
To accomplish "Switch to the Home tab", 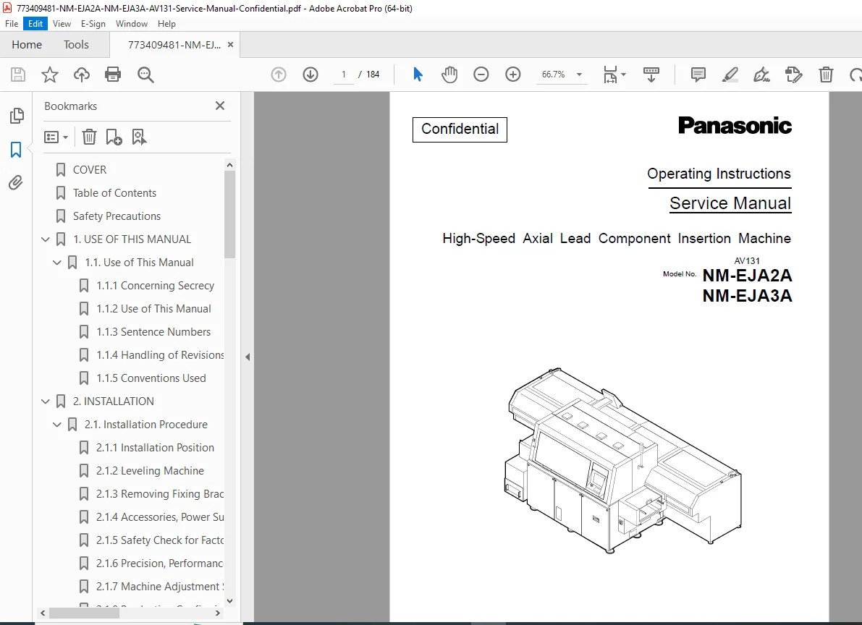I will coord(27,45).
